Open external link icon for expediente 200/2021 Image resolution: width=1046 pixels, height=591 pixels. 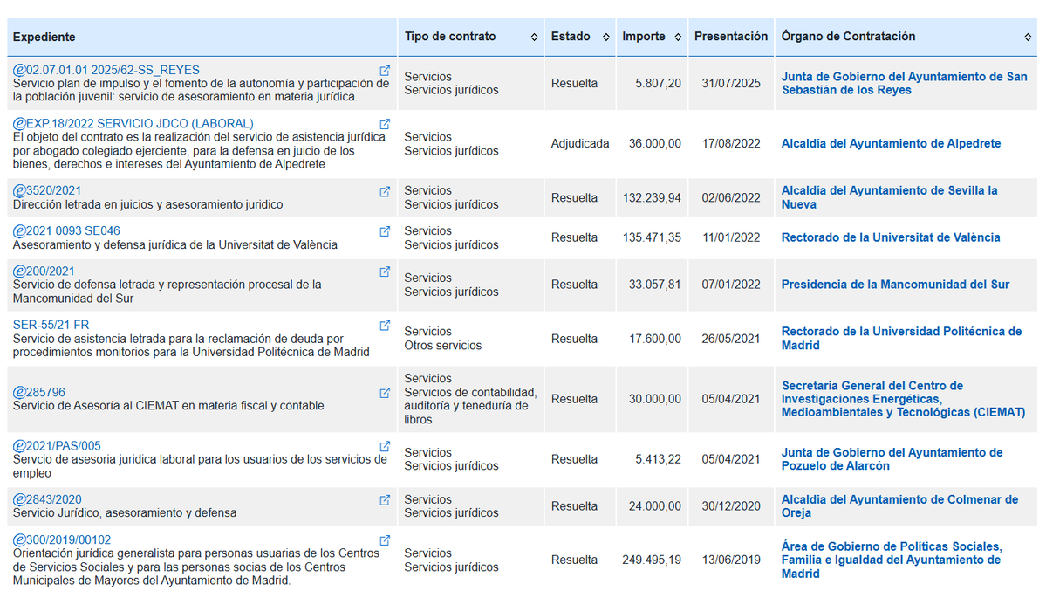(x=385, y=271)
